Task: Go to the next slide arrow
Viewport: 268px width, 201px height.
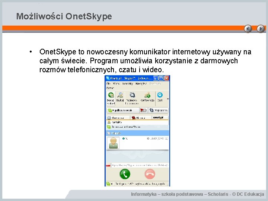Action: 261,29
